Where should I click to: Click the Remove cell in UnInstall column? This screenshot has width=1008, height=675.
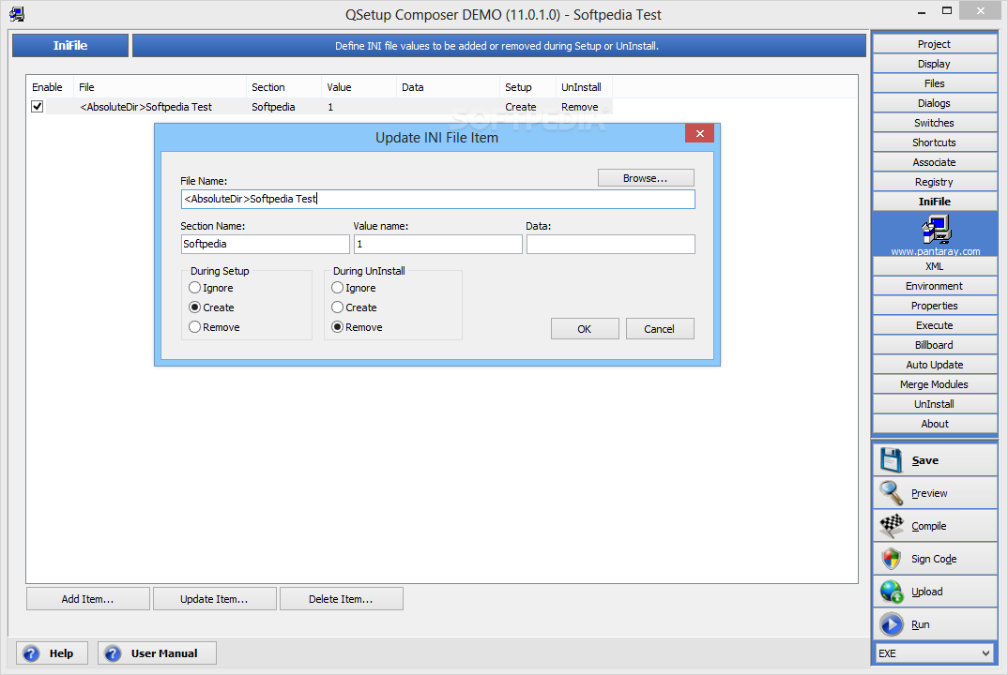pyautogui.click(x=580, y=107)
